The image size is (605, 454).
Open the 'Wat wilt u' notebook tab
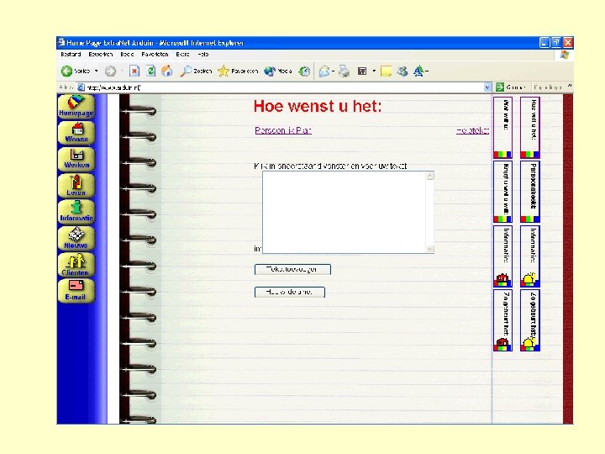pos(502,128)
